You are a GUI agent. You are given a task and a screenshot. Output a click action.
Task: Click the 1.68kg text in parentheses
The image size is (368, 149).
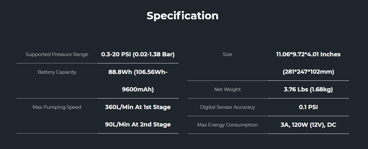point(321,89)
